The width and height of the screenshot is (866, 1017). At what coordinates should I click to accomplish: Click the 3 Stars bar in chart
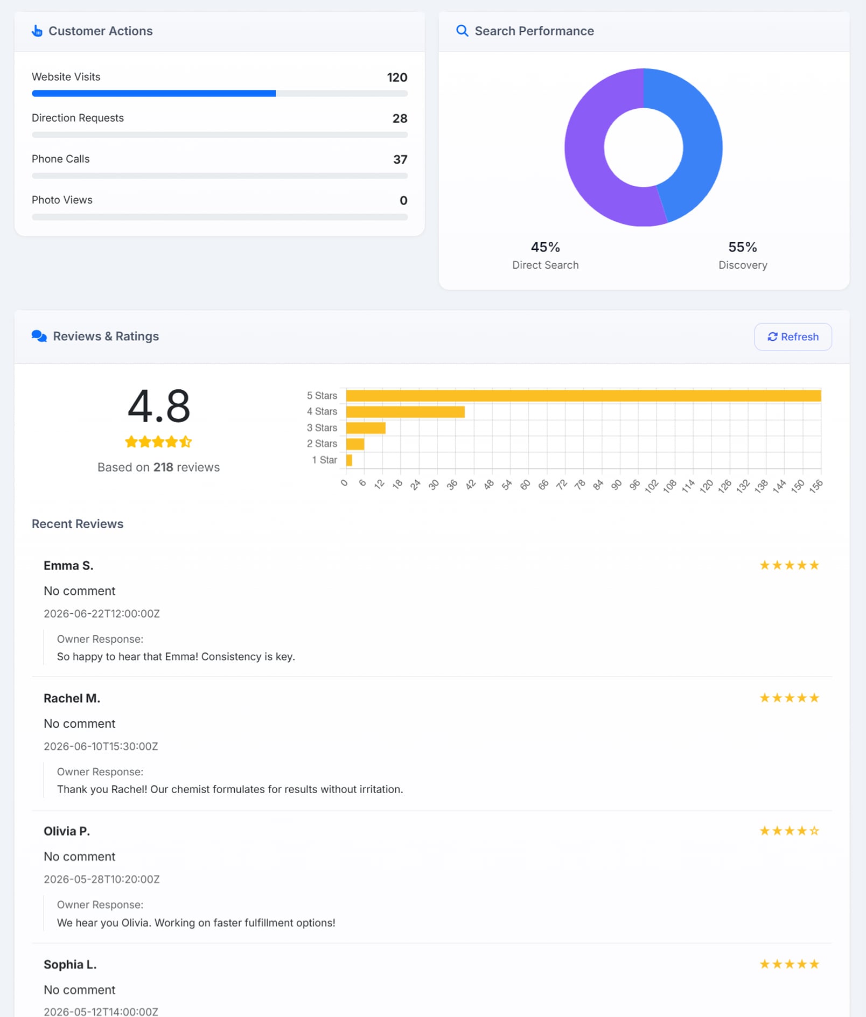[x=366, y=428]
